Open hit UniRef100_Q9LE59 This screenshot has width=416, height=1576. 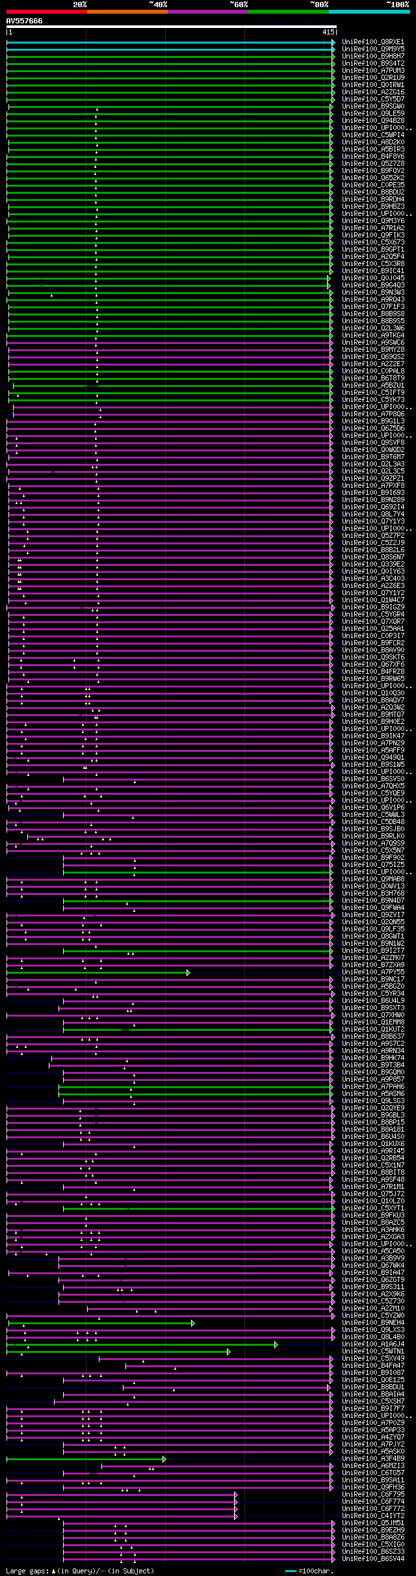pos(373,113)
